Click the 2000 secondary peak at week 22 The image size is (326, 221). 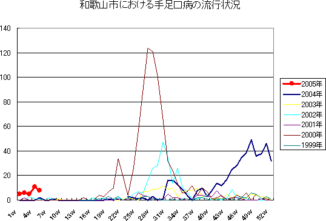(x=118, y=159)
